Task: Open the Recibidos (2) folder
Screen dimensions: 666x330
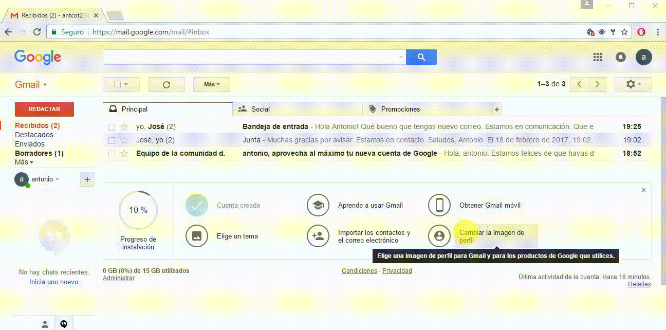Action: 38,125
